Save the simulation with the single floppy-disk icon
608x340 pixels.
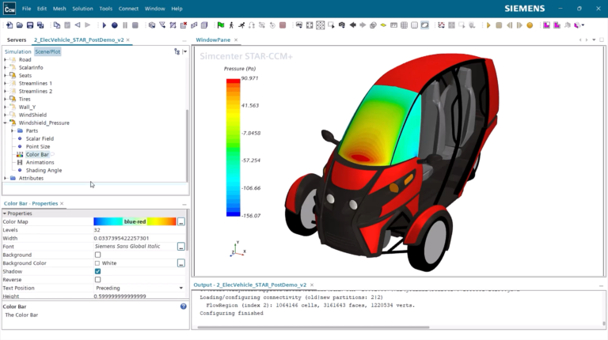(x=30, y=25)
